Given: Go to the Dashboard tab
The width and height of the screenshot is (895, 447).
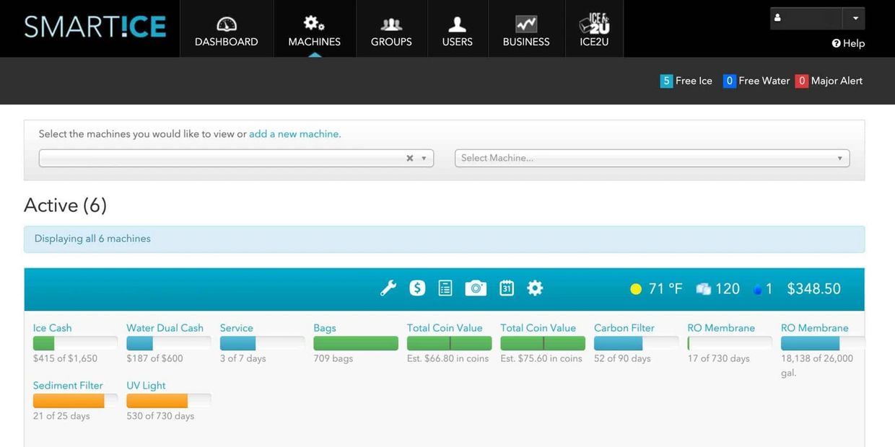Looking at the screenshot, I should click(x=226, y=31).
